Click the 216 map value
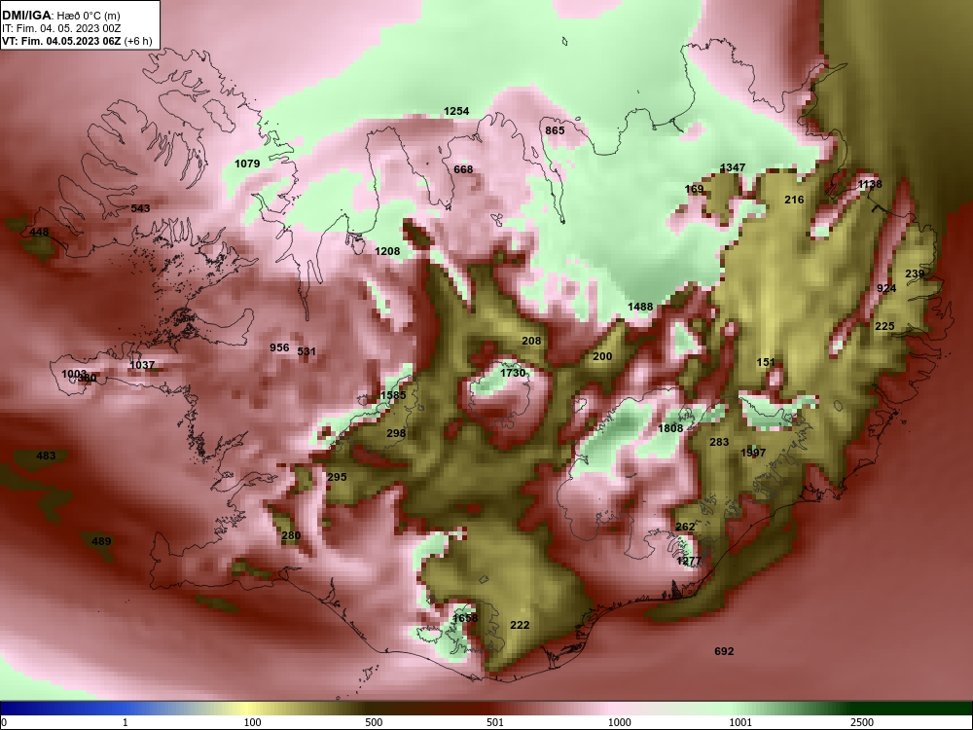Image resolution: width=973 pixels, height=730 pixels. pos(794,200)
